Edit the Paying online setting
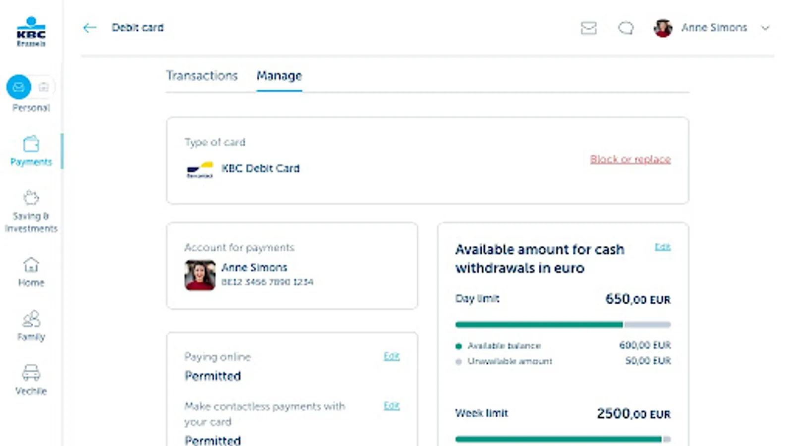The height and width of the screenshot is (446, 793). tap(391, 356)
